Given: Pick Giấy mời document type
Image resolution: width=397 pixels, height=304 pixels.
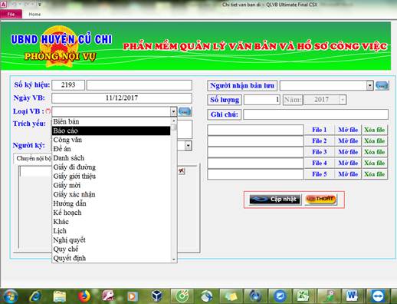Looking at the screenshot, I should pos(111,185).
